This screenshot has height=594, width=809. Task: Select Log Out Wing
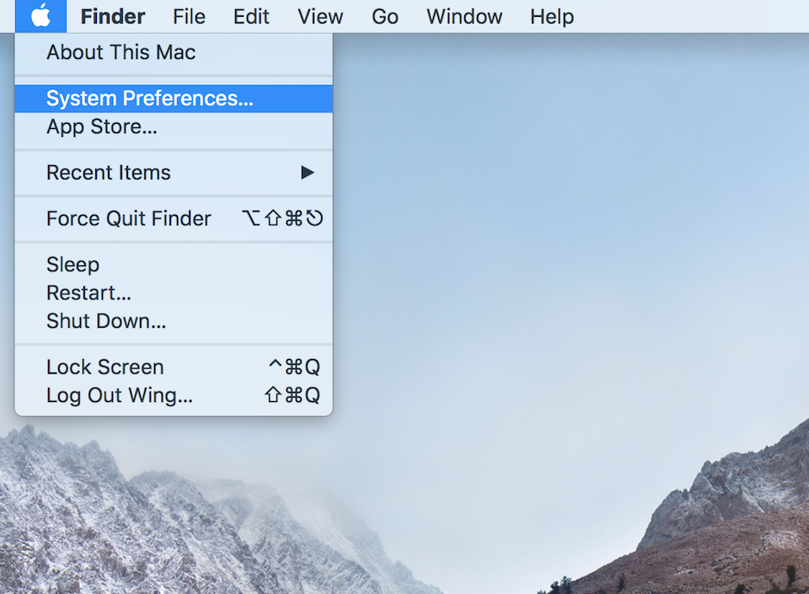pyautogui.click(x=118, y=395)
